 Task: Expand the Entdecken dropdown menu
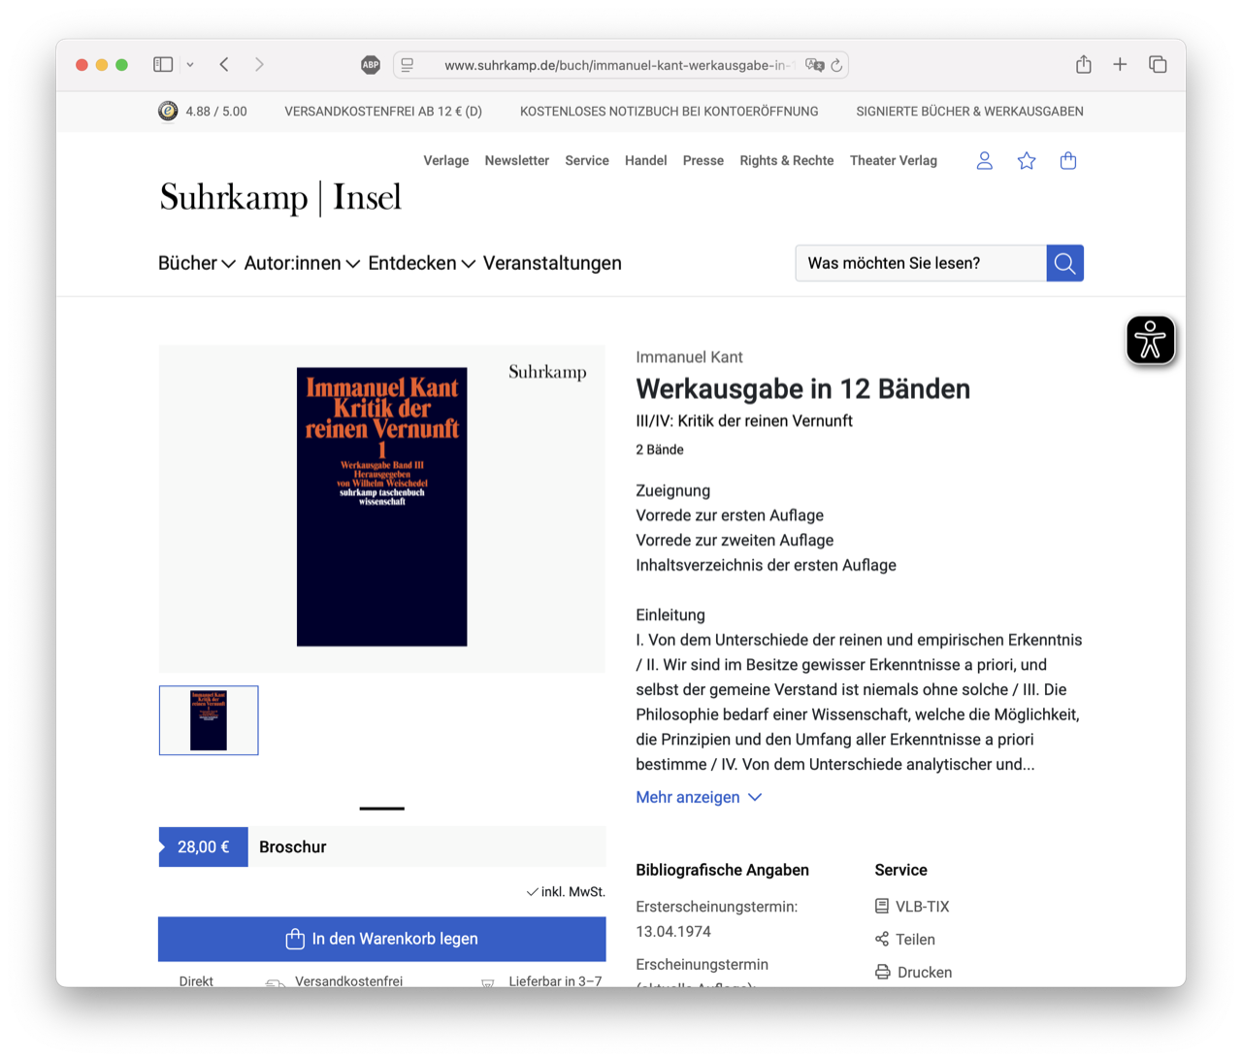[421, 263]
